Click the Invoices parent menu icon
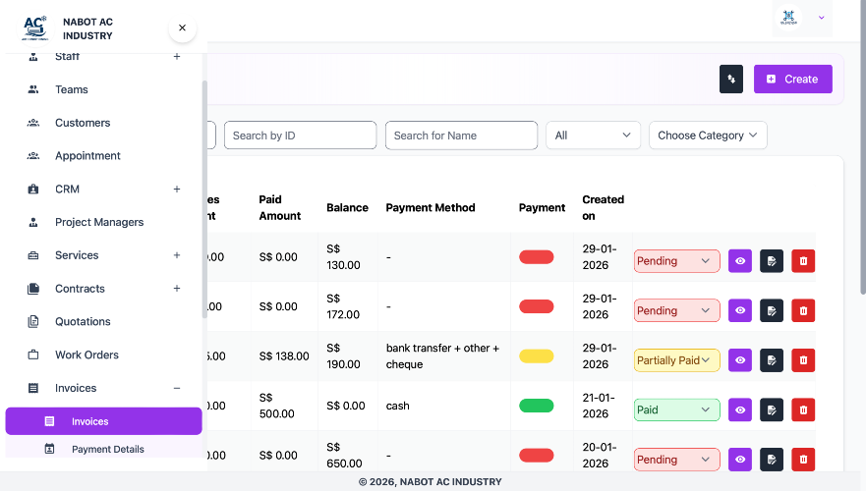This screenshot has width=866, height=491. 33,388
